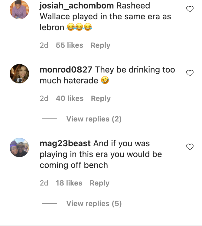202x226 pixels.
Task: Open josiah_achombom username link
Action: click(77, 6)
